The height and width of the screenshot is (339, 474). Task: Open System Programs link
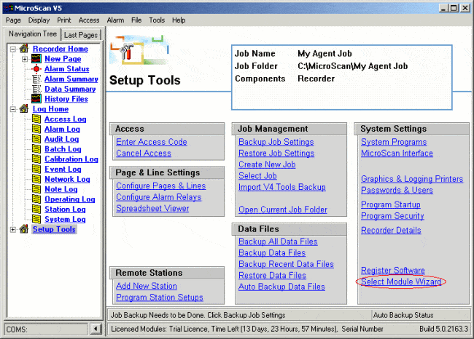(394, 142)
